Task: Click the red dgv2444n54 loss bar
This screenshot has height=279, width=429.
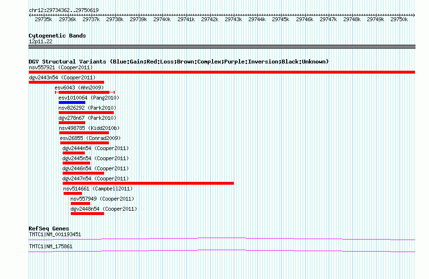Action: (74, 153)
